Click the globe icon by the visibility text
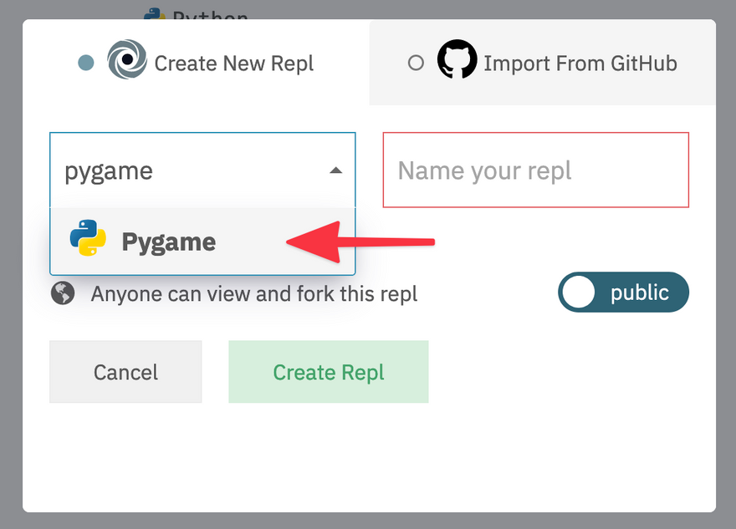The image size is (736, 529). pyautogui.click(x=63, y=293)
